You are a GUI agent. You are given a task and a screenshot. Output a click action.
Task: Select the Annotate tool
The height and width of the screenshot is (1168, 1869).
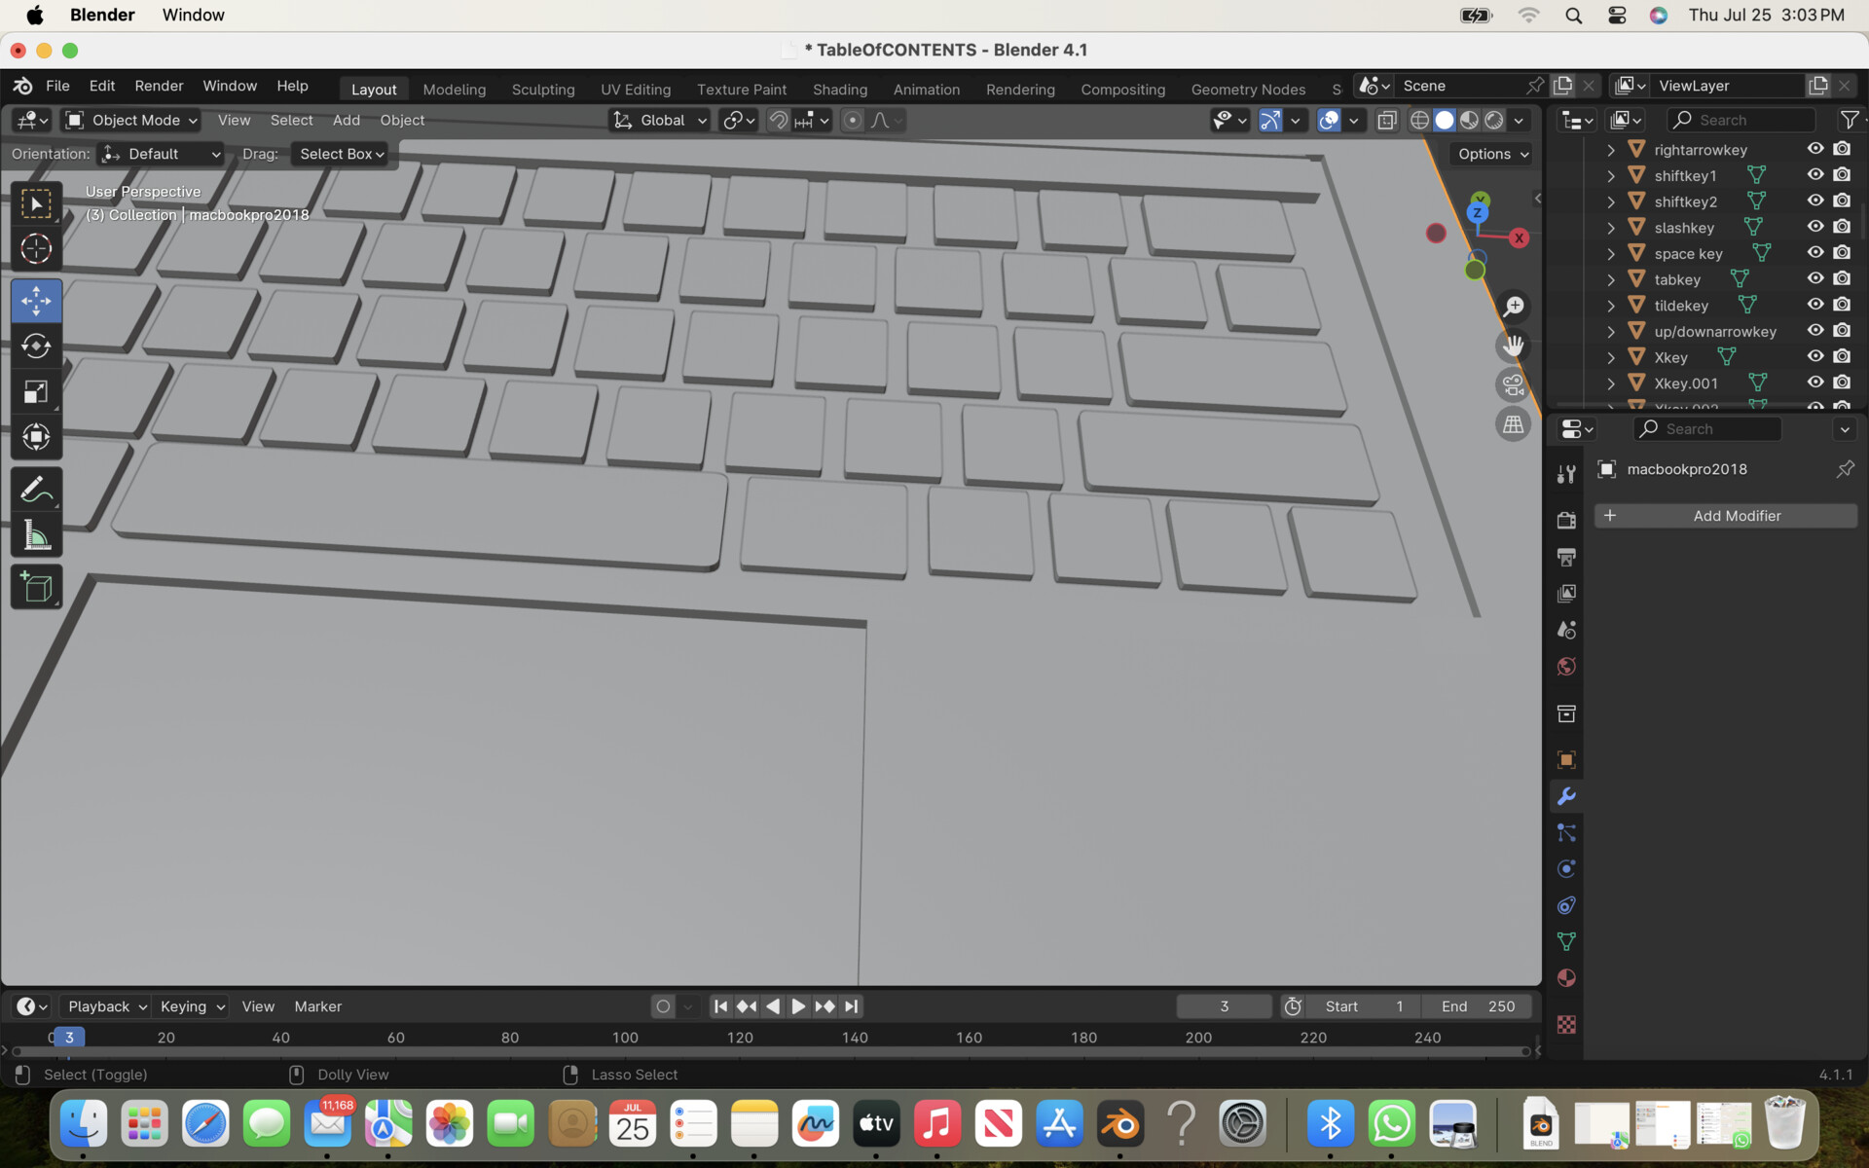pyautogui.click(x=36, y=489)
